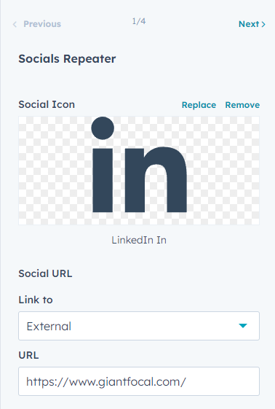Click the left chevron beside Previous
This screenshot has width=275, height=409.
coord(15,25)
